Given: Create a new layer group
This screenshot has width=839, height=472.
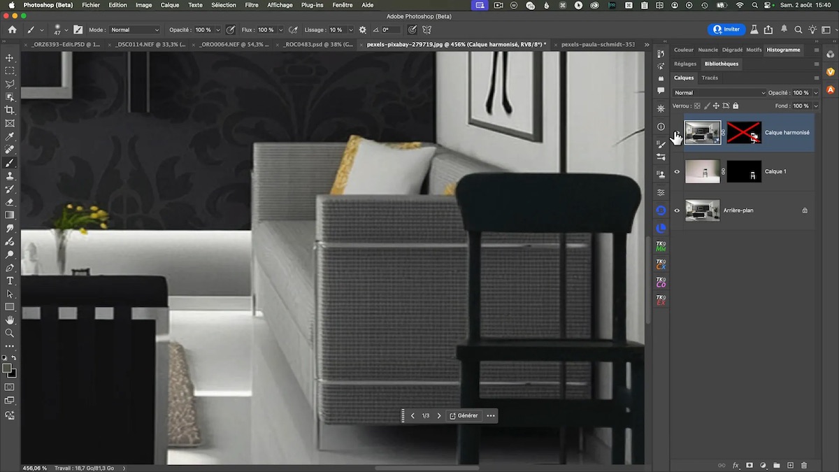Looking at the screenshot, I should pyautogui.click(x=777, y=465).
